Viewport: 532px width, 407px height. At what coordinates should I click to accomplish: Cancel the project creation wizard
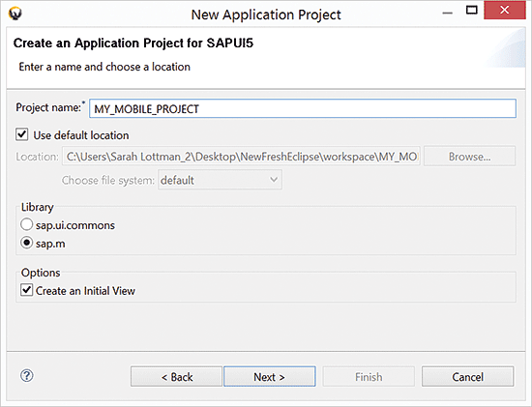pos(468,376)
